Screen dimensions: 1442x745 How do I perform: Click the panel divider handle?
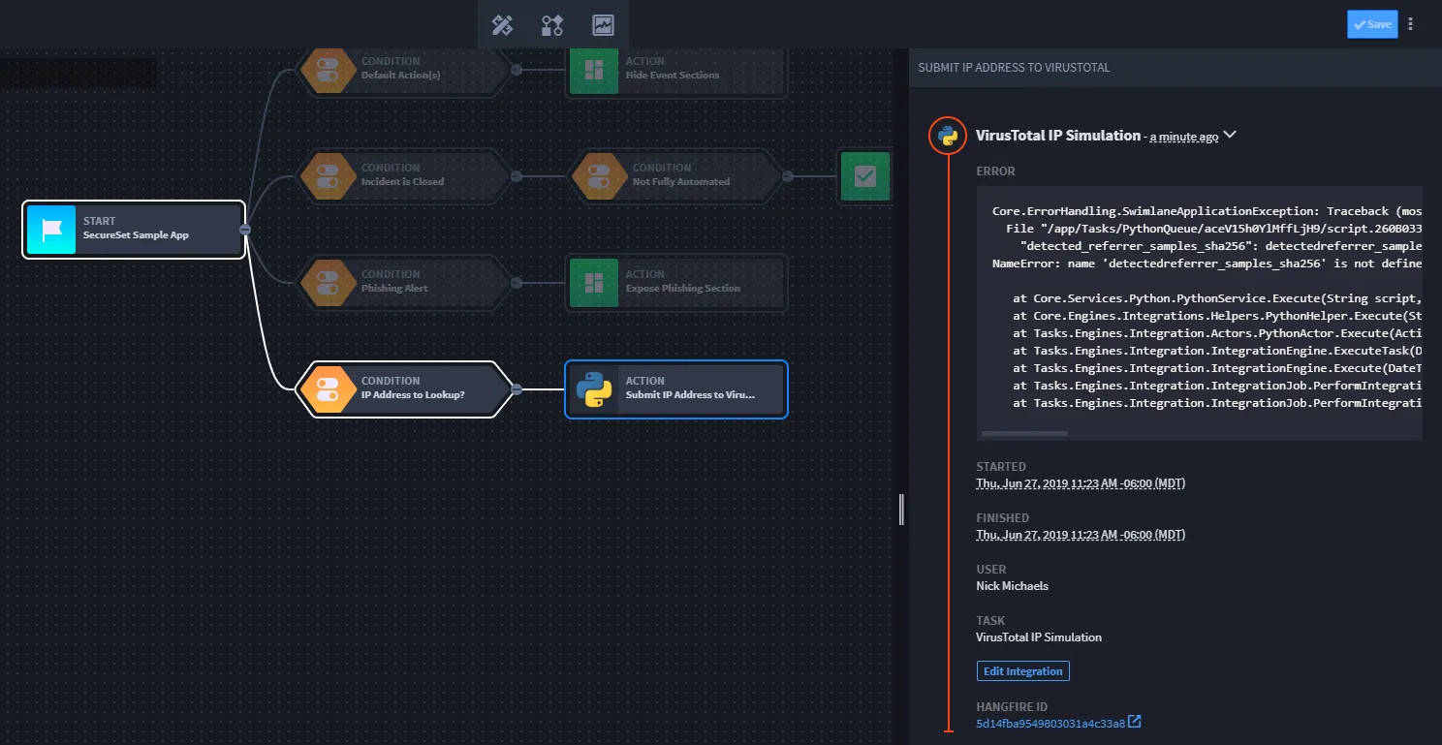pos(901,510)
